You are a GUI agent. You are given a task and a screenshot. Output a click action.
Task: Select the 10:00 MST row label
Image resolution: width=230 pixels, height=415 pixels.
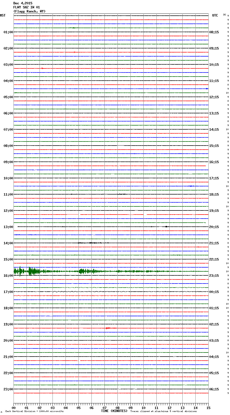8,178
